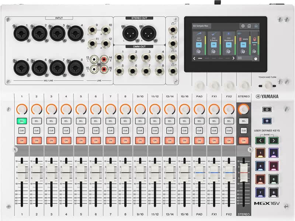Open the '02 Simple Rec' scene name
The image size is (295, 221).
201,26
